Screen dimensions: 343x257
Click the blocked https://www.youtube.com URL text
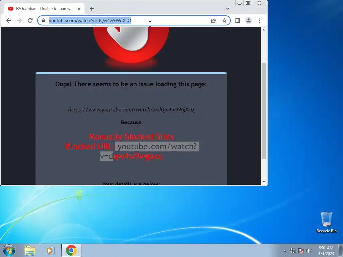click(131, 110)
